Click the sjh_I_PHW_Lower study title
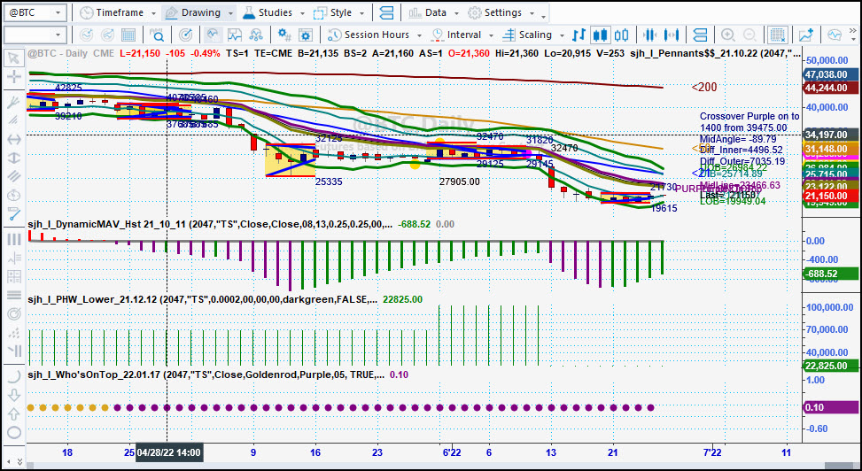 203,299
